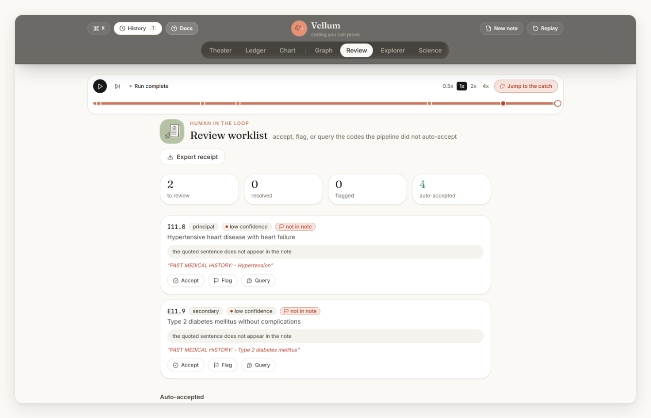This screenshot has height=418, width=651.
Task: Click the Auto-accepted section heading
Action: click(x=182, y=397)
